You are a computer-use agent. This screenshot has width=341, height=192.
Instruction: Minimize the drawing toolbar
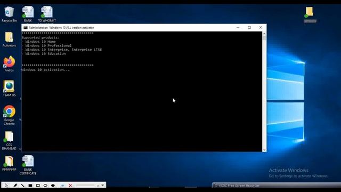(98, 186)
